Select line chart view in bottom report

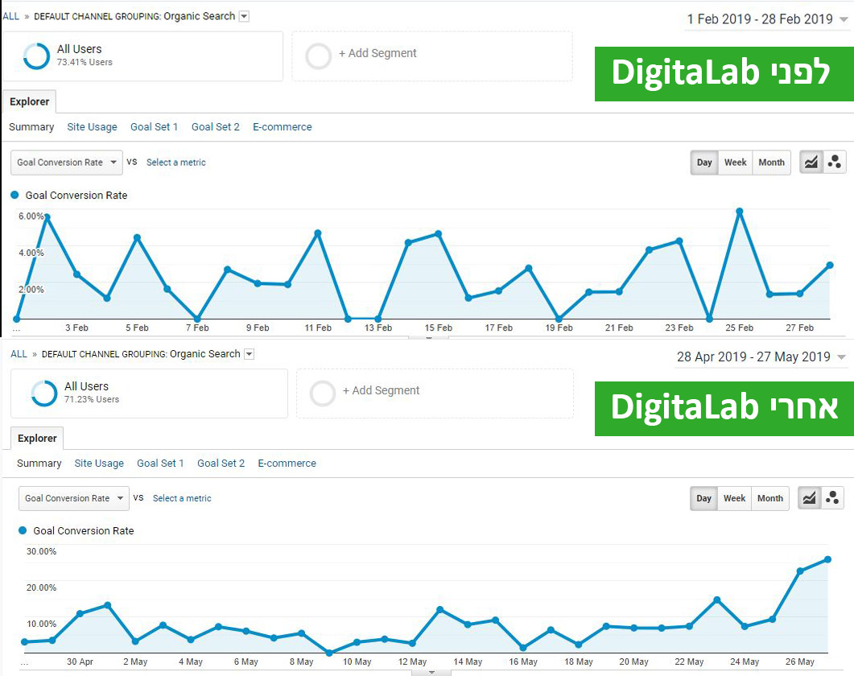point(810,498)
